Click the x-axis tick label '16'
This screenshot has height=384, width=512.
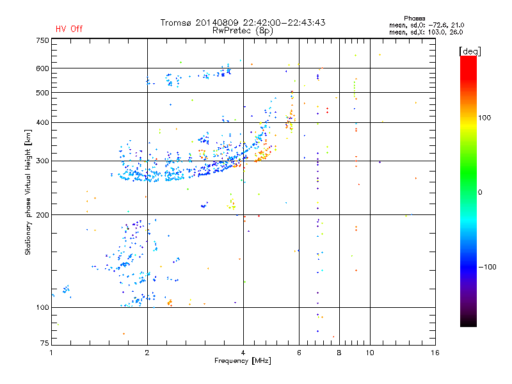pyautogui.click(x=435, y=353)
